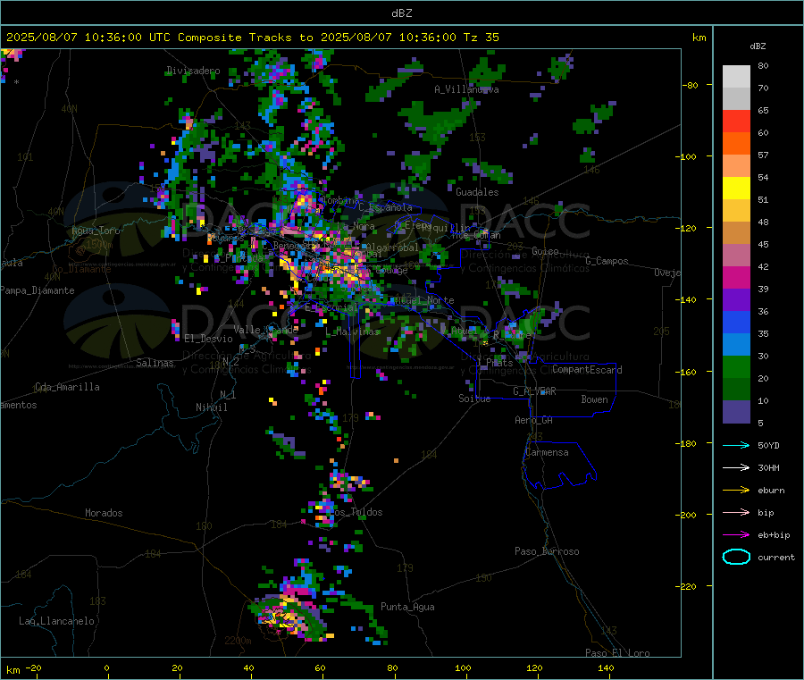
Task: Click the Lag.Llancanelo map label
Action: click(x=56, y=621)
